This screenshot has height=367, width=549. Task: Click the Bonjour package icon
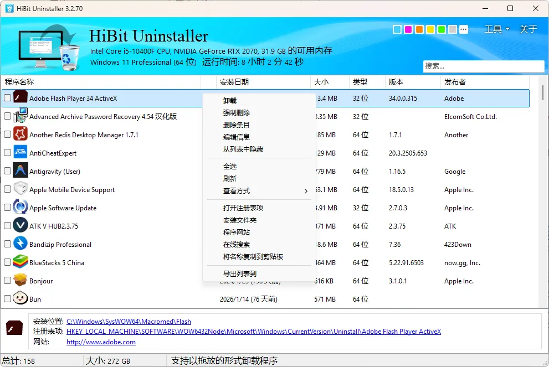click(x=20, y=280)
